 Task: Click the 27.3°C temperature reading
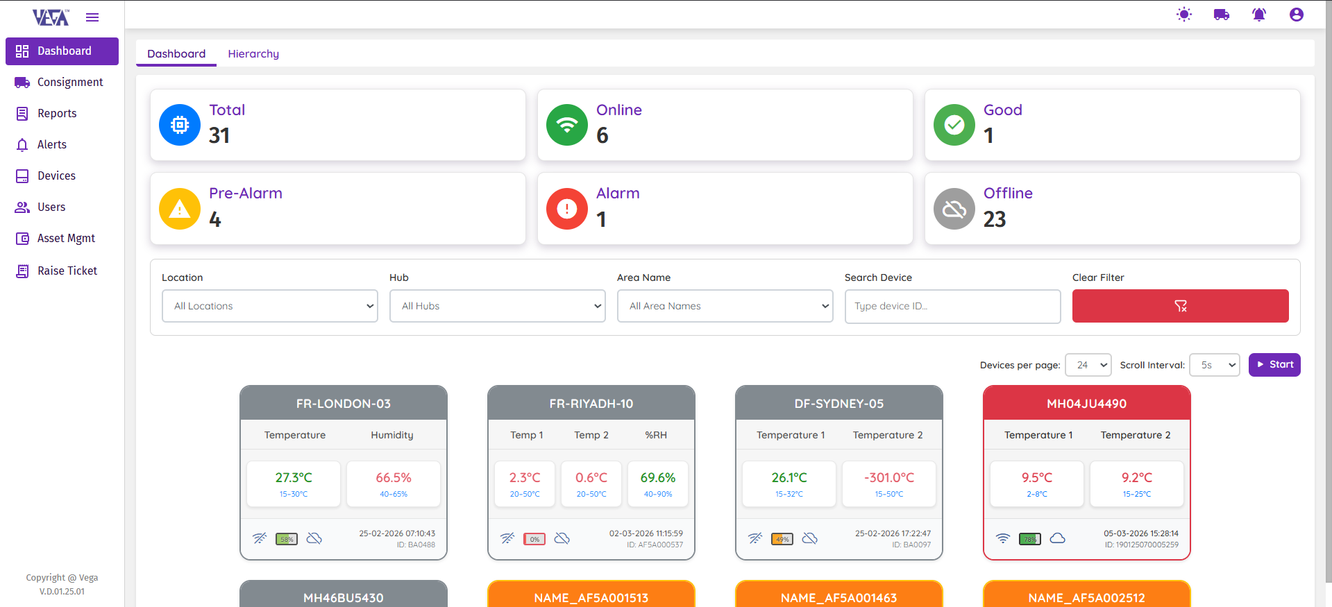(294, 477)
